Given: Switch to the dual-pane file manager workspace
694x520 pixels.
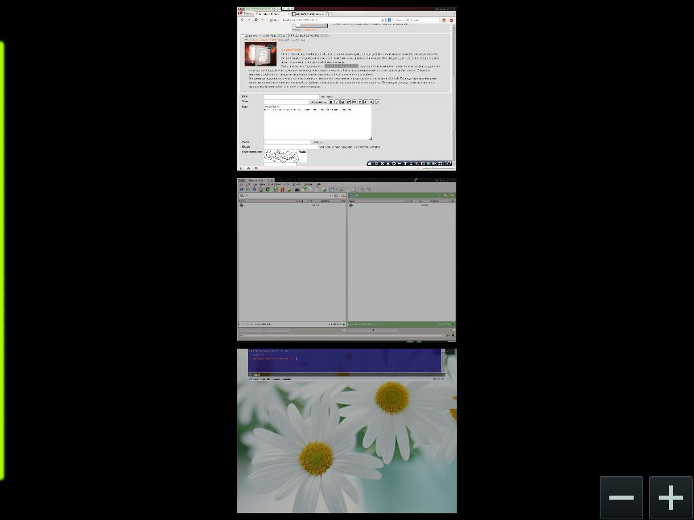Looking at the screenshot, I should coord(346,259).
